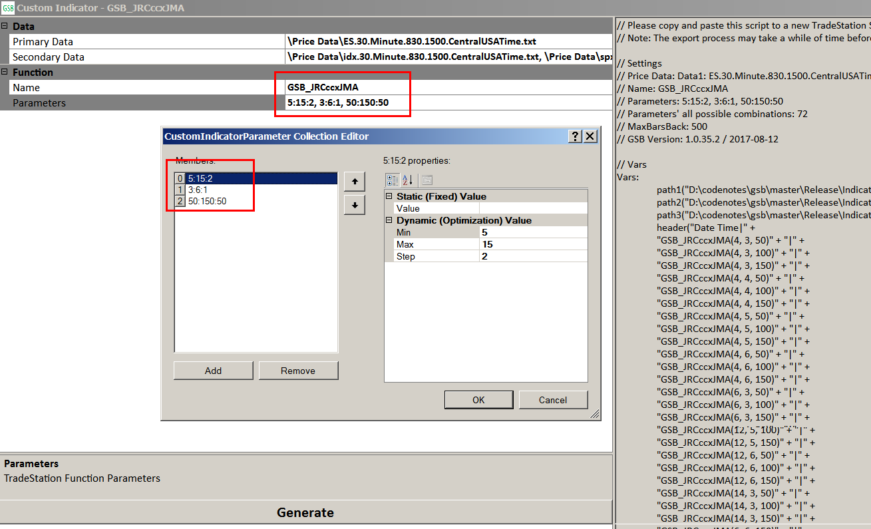
Task: Move selected member up with arrow button
Action: coord(354,181)
